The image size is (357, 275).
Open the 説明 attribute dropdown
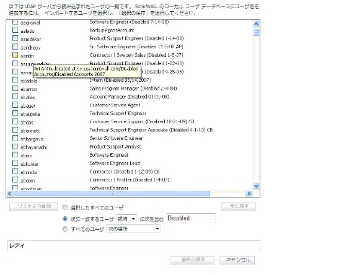tap(126, 219)
